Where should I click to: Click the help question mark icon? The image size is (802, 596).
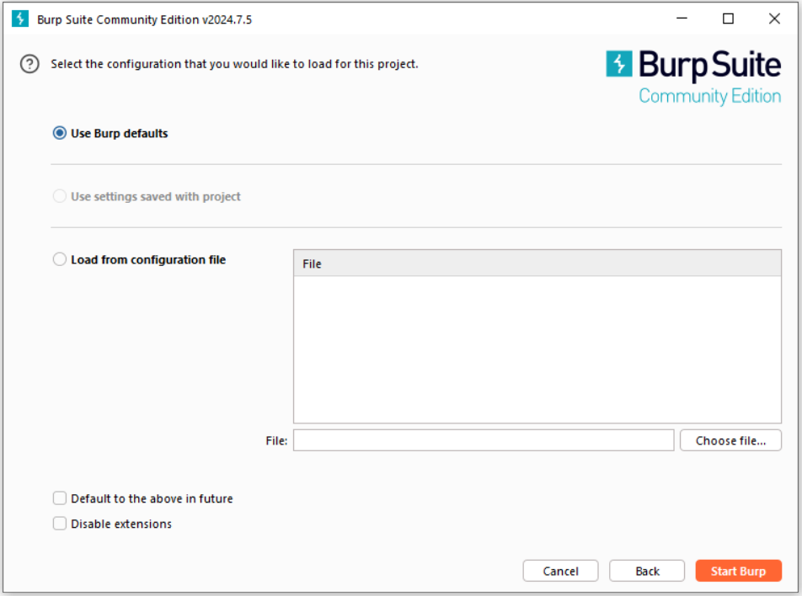point(29,64)
